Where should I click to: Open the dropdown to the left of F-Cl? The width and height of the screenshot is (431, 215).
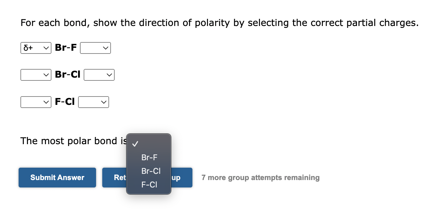click(35, 102)
